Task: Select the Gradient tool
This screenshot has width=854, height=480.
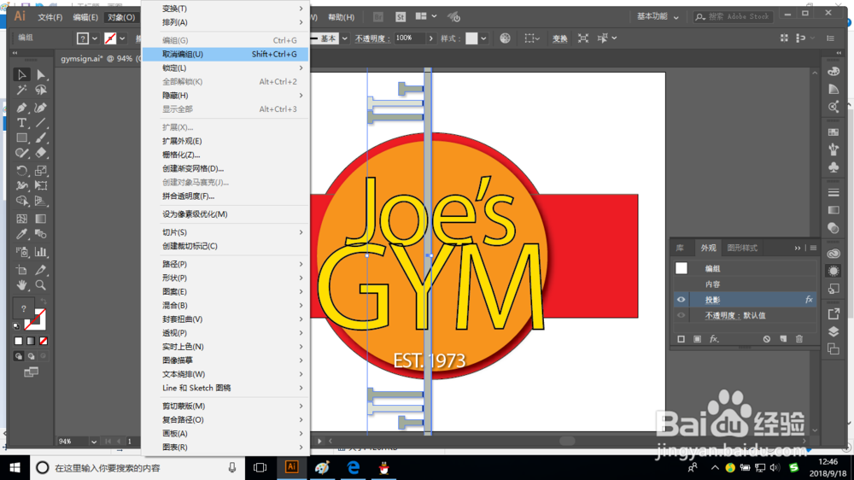Action: (x=41, y=219)
